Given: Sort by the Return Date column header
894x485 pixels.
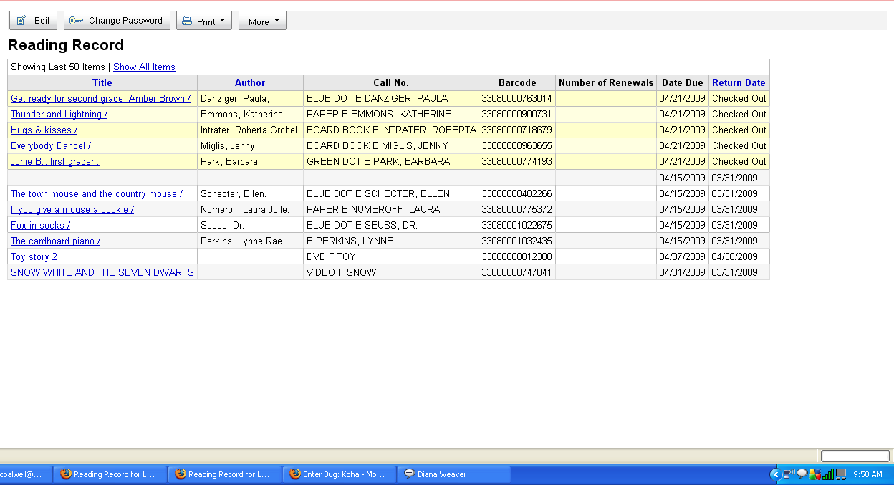Looking at the screenshot, I should 739,83.
